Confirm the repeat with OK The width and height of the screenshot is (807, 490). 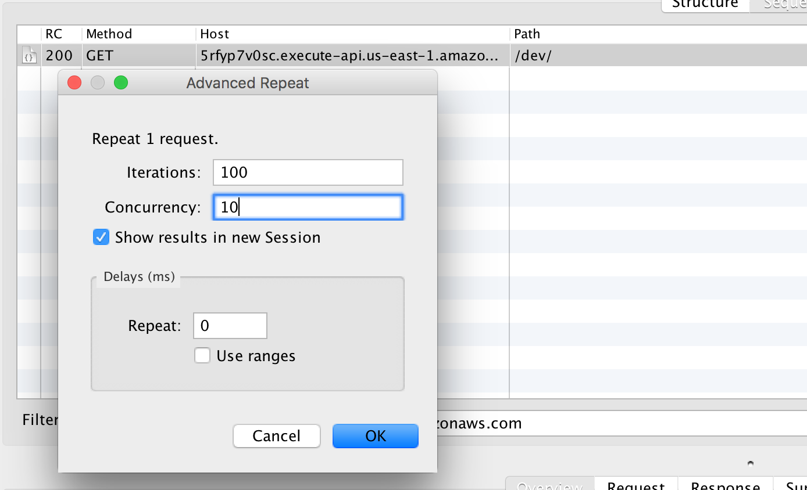[x=375, y=436]
